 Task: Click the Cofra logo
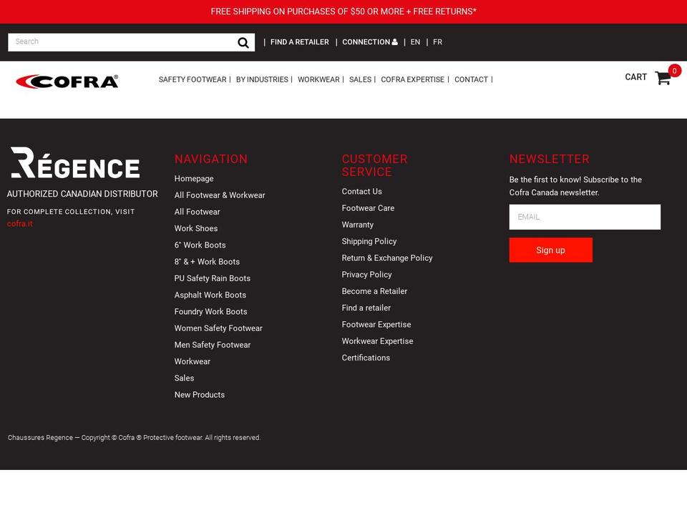(67, 82)
